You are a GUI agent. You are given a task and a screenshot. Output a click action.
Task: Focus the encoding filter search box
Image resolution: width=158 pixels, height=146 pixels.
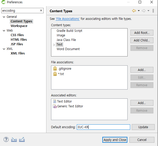pos(22,10)
